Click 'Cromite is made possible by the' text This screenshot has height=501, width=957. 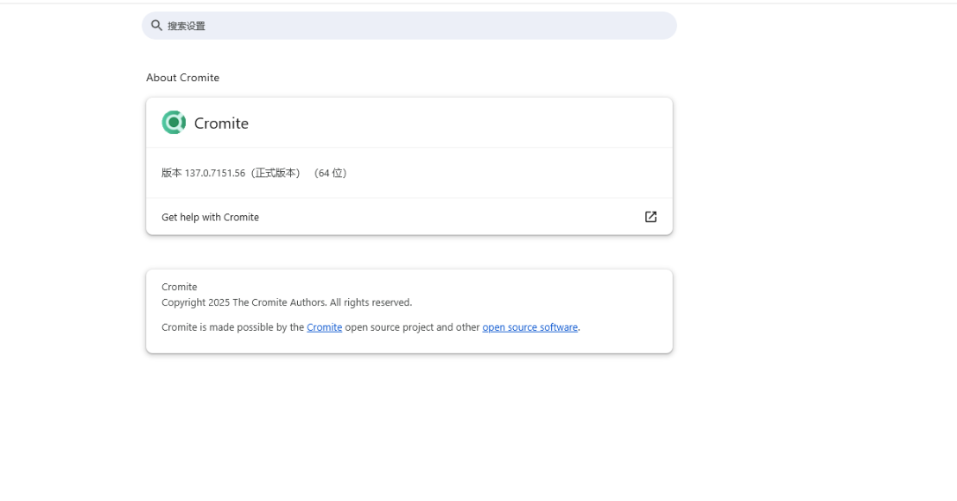(232, 327)
